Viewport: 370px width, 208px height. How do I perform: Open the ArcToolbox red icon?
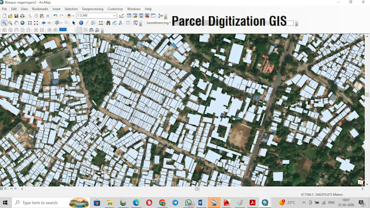point(147,16)
